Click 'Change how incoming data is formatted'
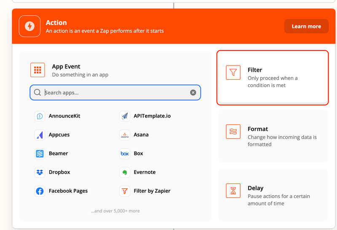This screenshot has height=230, width=337. 282,141
